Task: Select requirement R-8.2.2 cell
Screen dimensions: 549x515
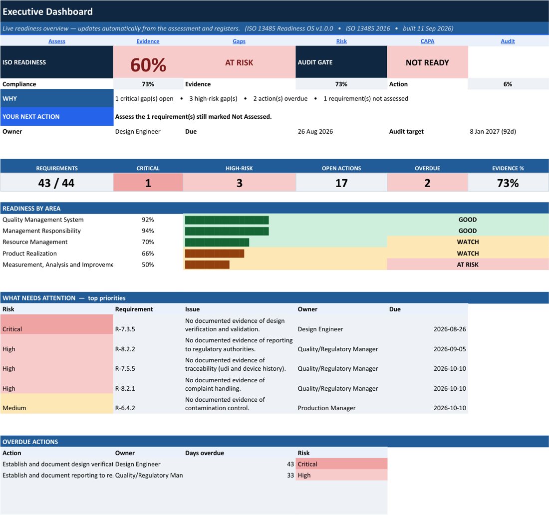Action: [148, 344]
